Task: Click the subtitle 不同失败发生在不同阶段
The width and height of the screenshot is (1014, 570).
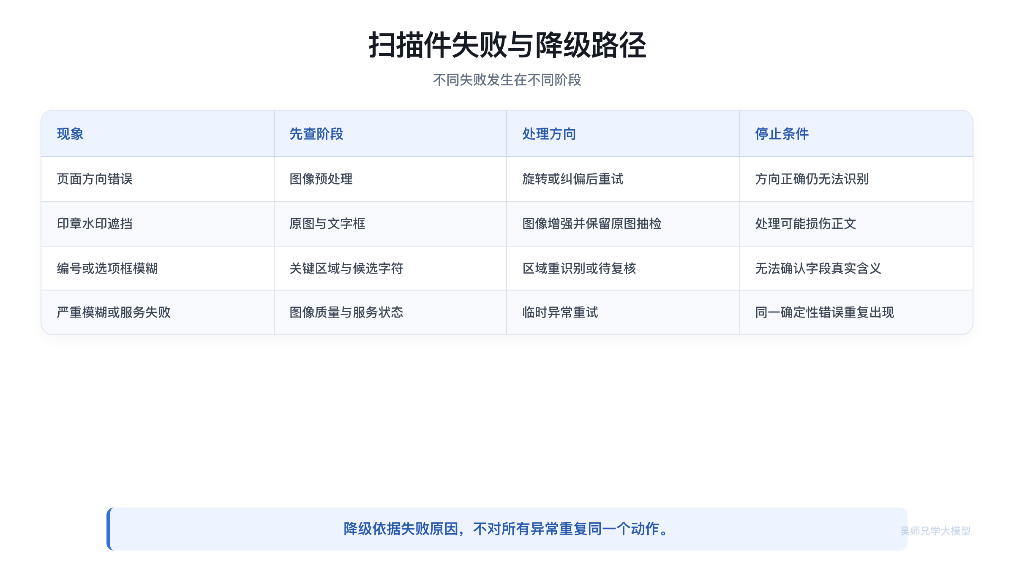Action: click(x=507, y=80)
